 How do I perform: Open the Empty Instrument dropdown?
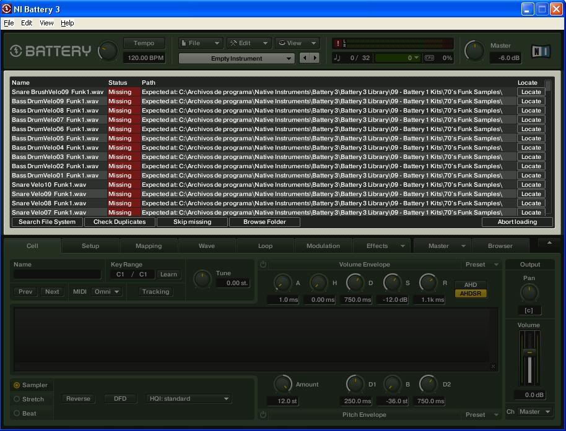pyautogui.click(x=237, y=58)
